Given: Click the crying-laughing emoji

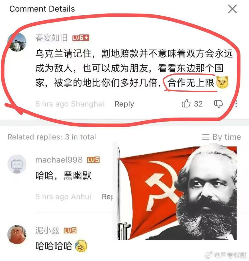Looking at the screenshot, I should (x=81, y=246).
